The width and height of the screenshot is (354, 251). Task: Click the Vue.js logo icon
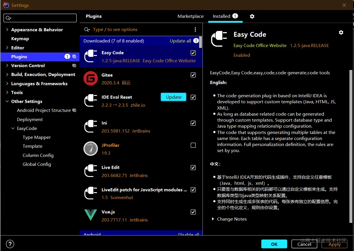(91, 215)
